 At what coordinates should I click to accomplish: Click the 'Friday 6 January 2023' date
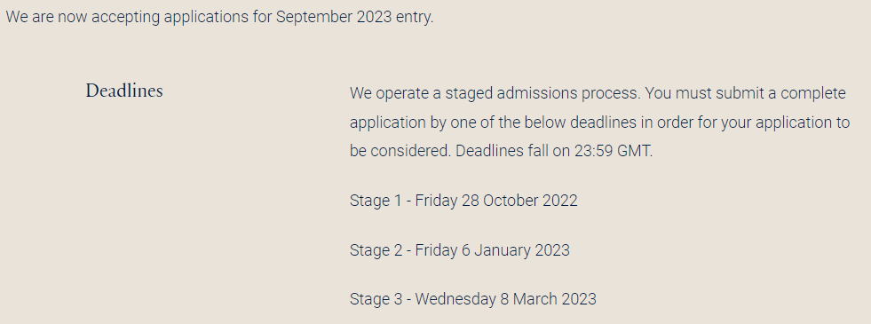[x=492, y=250]
